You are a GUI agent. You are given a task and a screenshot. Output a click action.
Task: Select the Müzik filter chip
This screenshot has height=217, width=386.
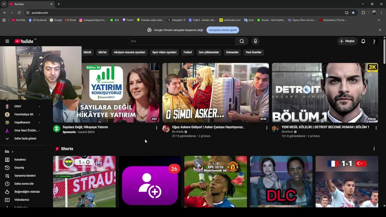tap(87, 52)
